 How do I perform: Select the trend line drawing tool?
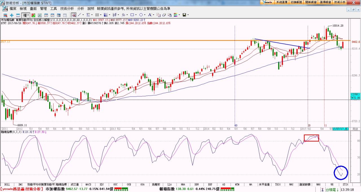(80, 15)
